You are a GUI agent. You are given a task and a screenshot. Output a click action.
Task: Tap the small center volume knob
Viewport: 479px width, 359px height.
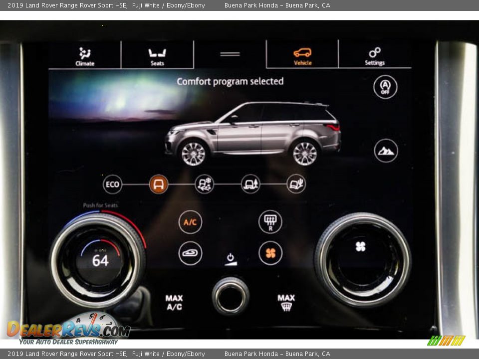coord(231,296)
